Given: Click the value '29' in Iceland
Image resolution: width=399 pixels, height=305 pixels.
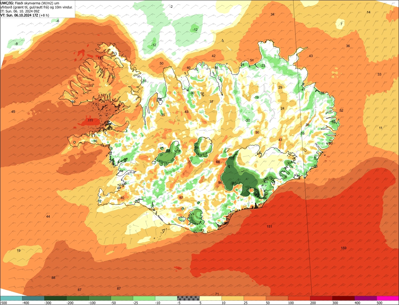Looking at the screenshot, I should click(280, 87).
